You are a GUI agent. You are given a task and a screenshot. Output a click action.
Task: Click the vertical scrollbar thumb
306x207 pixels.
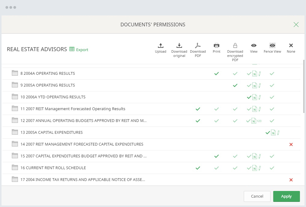coord(304,86)
